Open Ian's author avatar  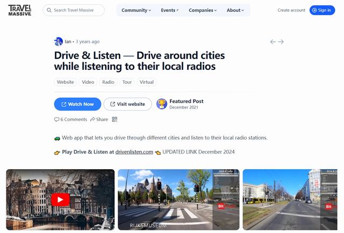click(x=59, y=41)
